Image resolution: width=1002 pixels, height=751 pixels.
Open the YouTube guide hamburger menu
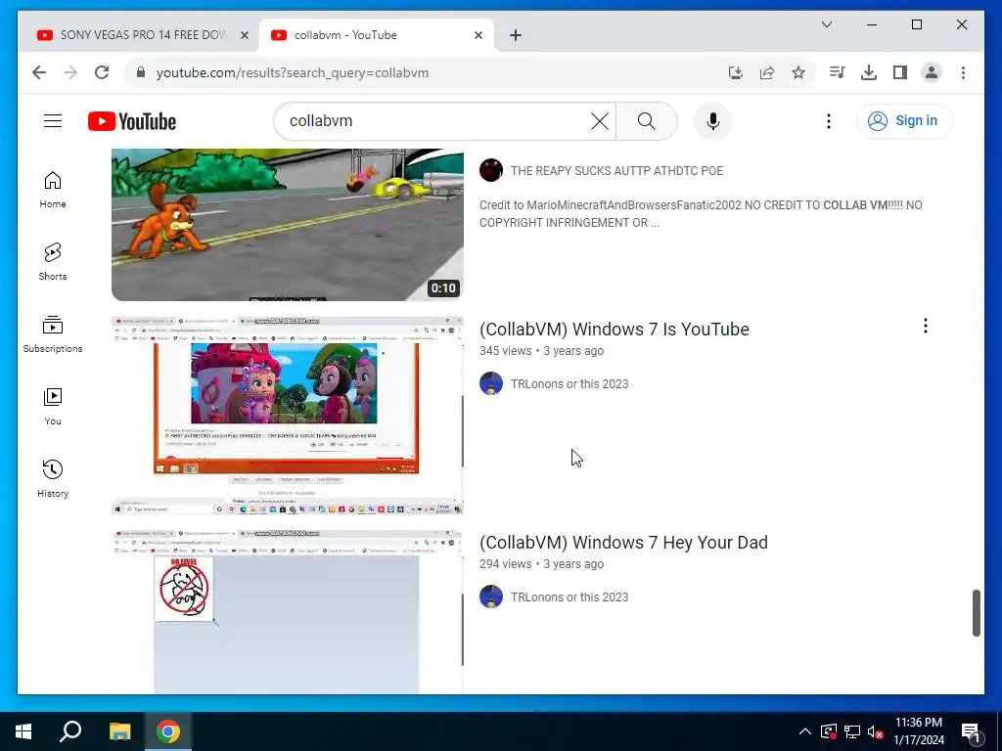[53, 120]
